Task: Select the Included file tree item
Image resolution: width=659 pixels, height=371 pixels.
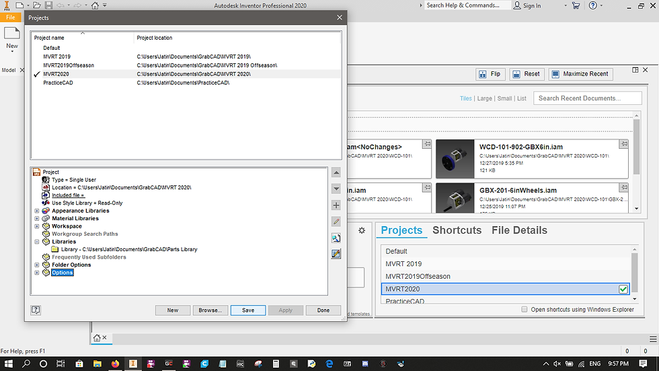Action: coord(68,195)
